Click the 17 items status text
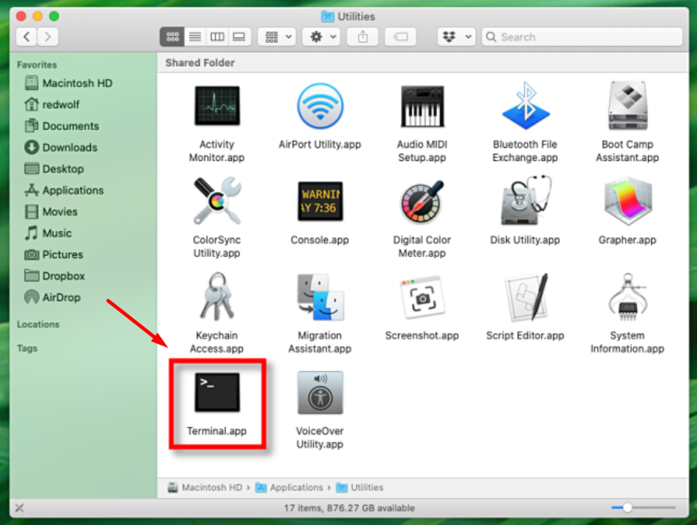The width and height of the screenshot is (697, 525). (x=349, y=508)
